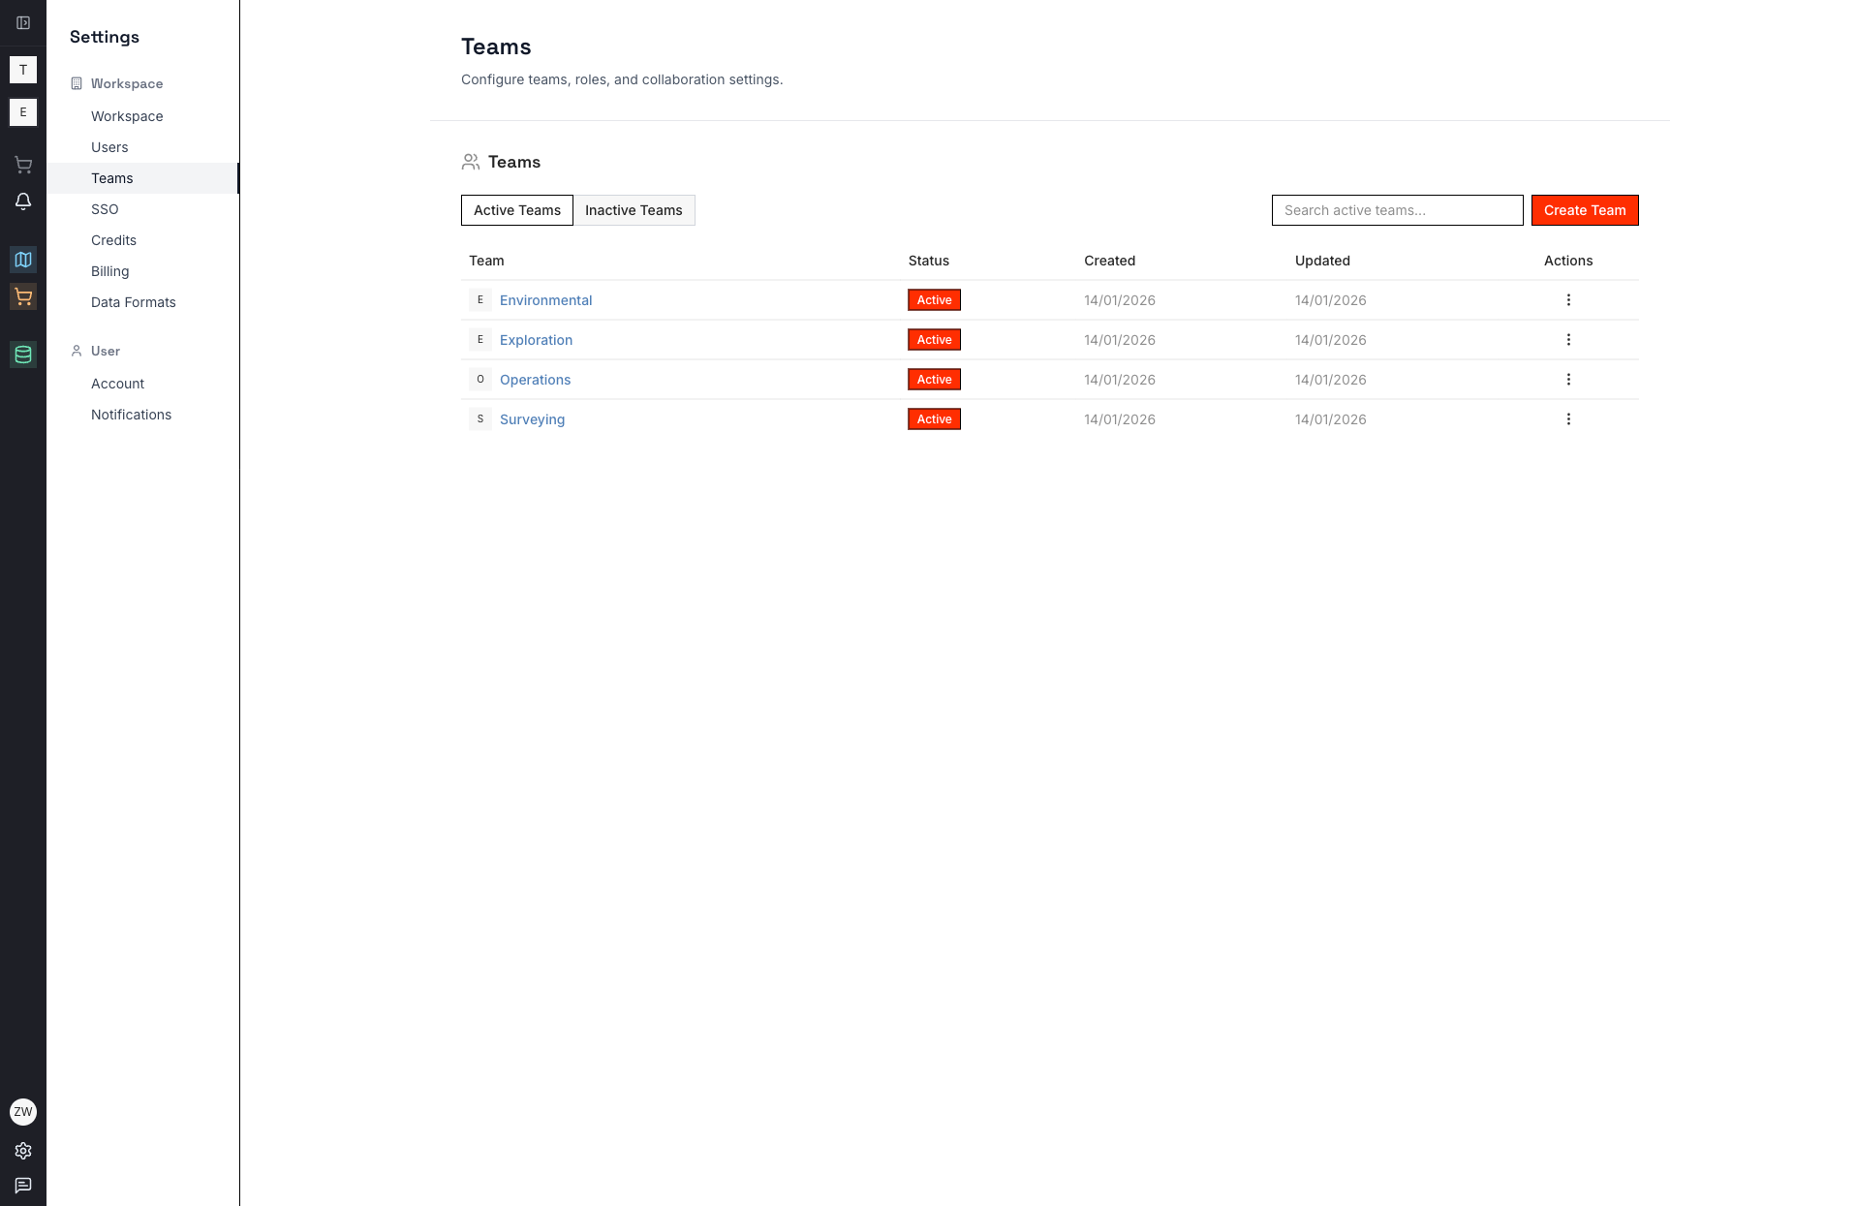Open the Environmental team actions menu
The image size is (1856, 1206).
1568,300
